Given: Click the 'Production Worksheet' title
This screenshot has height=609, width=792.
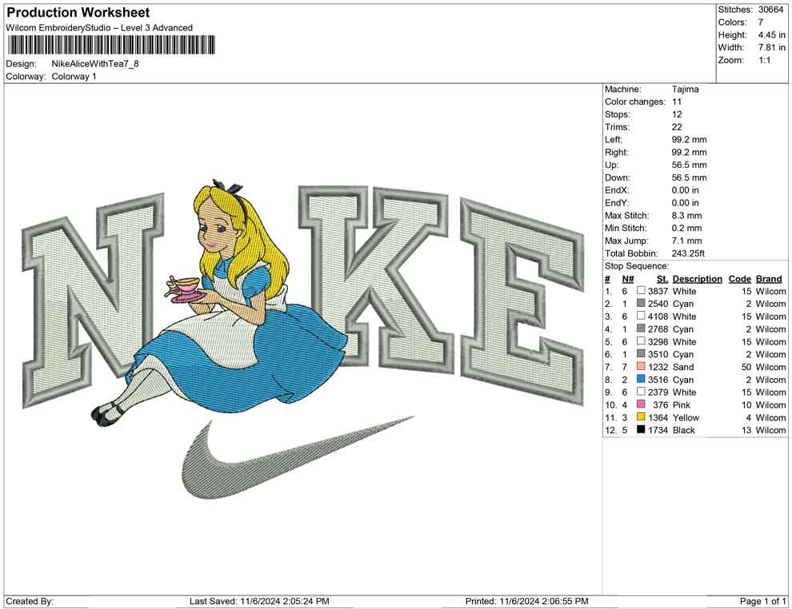Looking at the screenshot, I should point(78,13).
